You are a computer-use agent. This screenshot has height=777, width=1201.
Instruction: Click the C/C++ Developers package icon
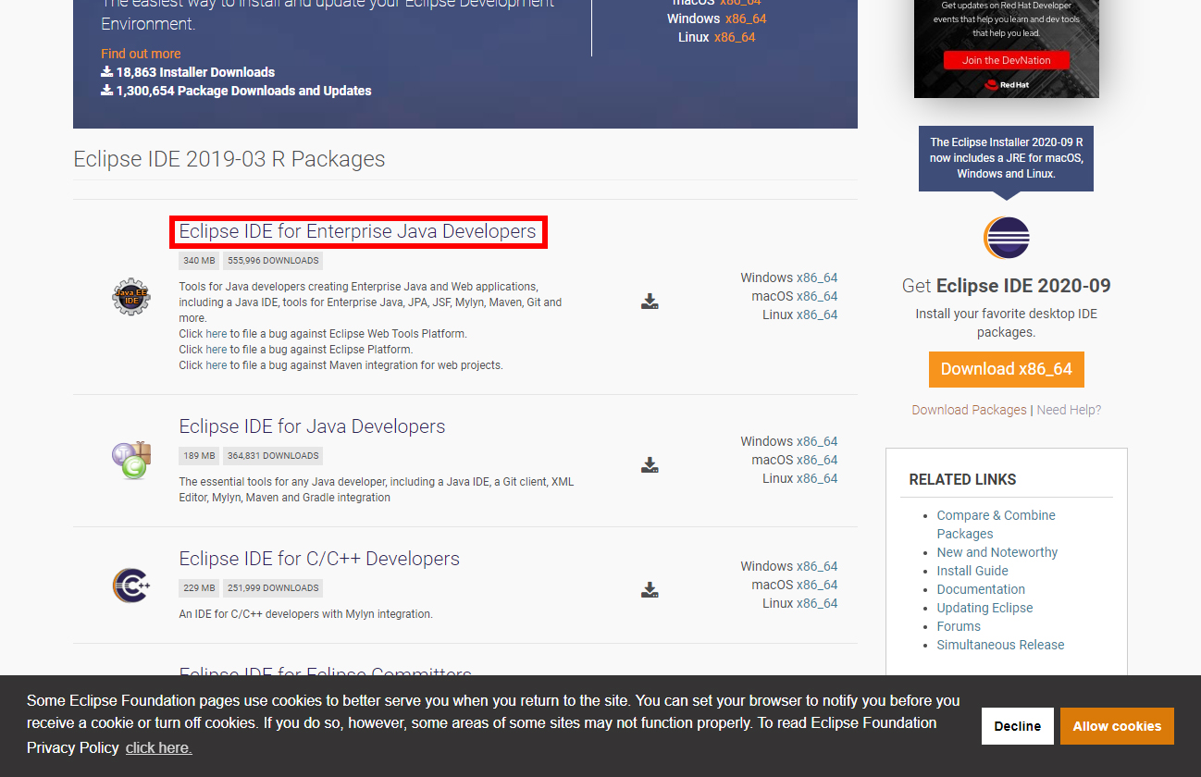point(130,585)
